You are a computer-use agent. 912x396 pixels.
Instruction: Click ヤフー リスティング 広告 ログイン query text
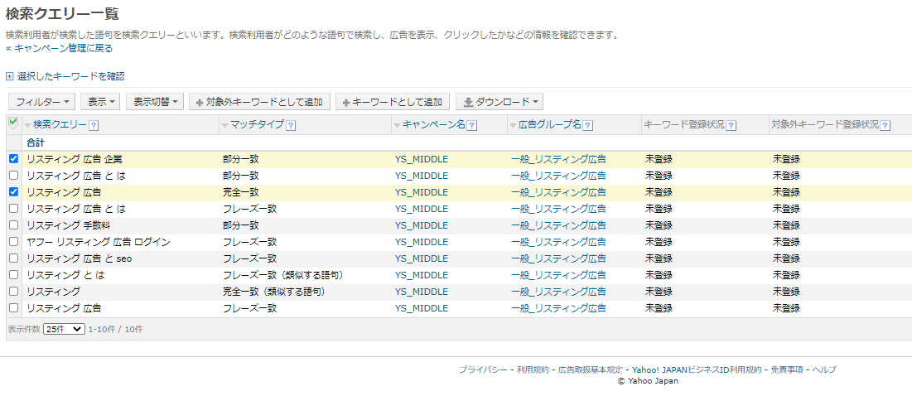[99, 241]
